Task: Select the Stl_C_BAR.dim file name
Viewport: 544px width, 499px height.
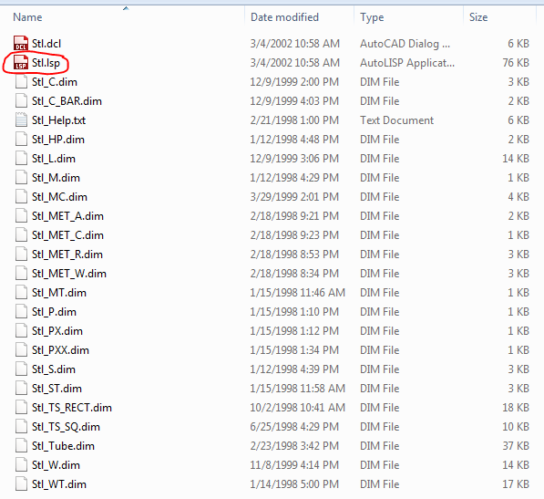Action: [67, 101]
